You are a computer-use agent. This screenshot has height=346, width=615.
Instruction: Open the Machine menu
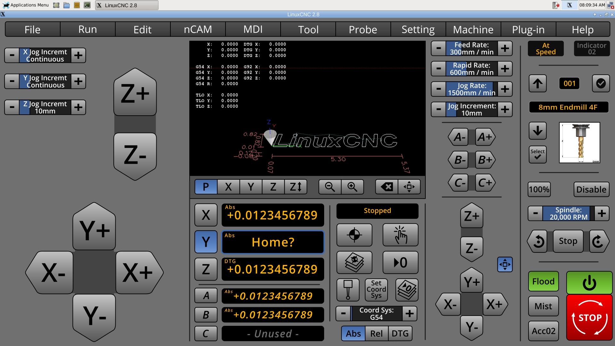click(x=473, y=29)
